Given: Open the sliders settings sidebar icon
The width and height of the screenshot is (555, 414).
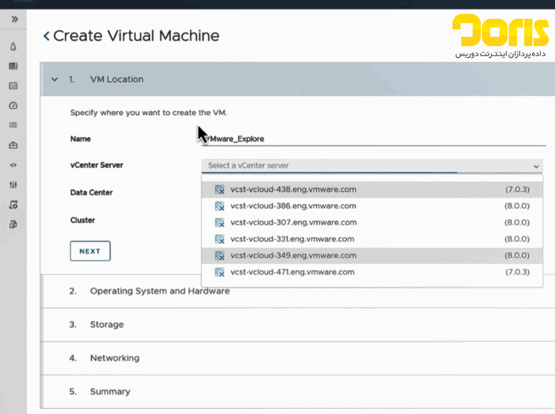Looking at the screenshot, I should pyautogui.click(x=13, y=185).
